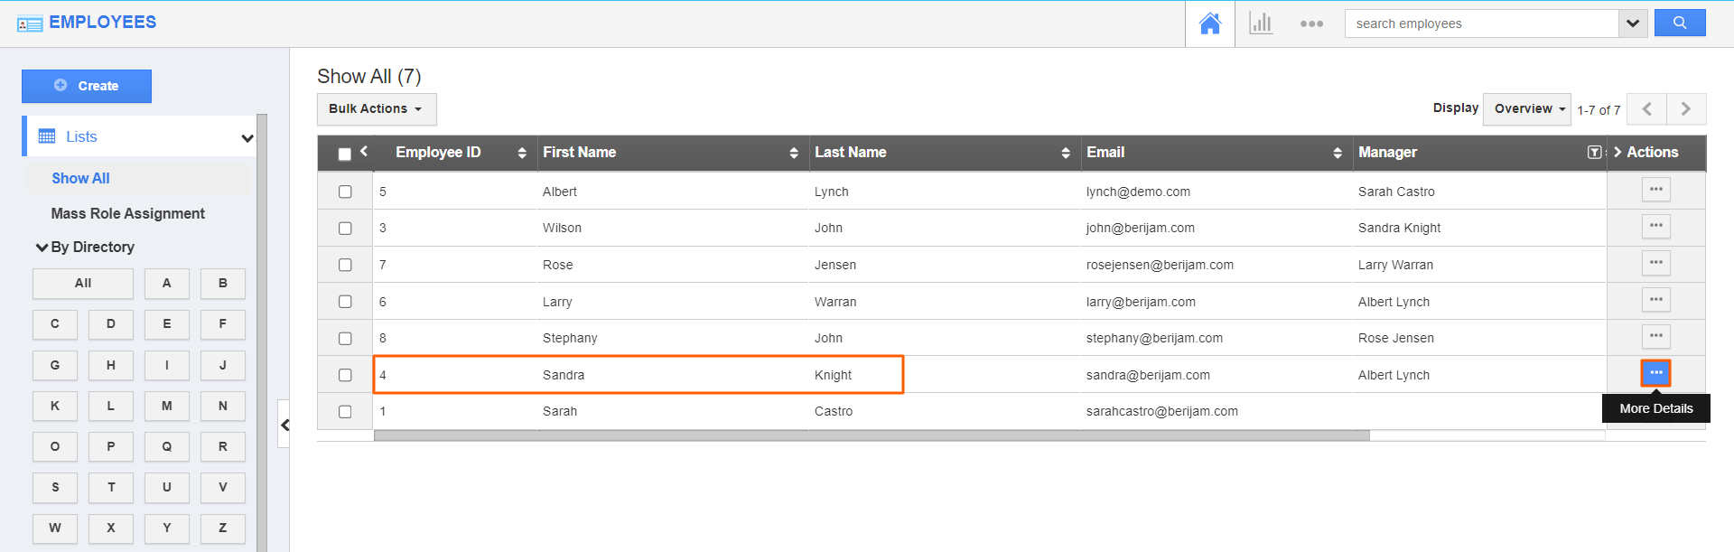The image size is (1734, 552).
Task: Click the blue search magnifier button
Action: [1679, 23]
